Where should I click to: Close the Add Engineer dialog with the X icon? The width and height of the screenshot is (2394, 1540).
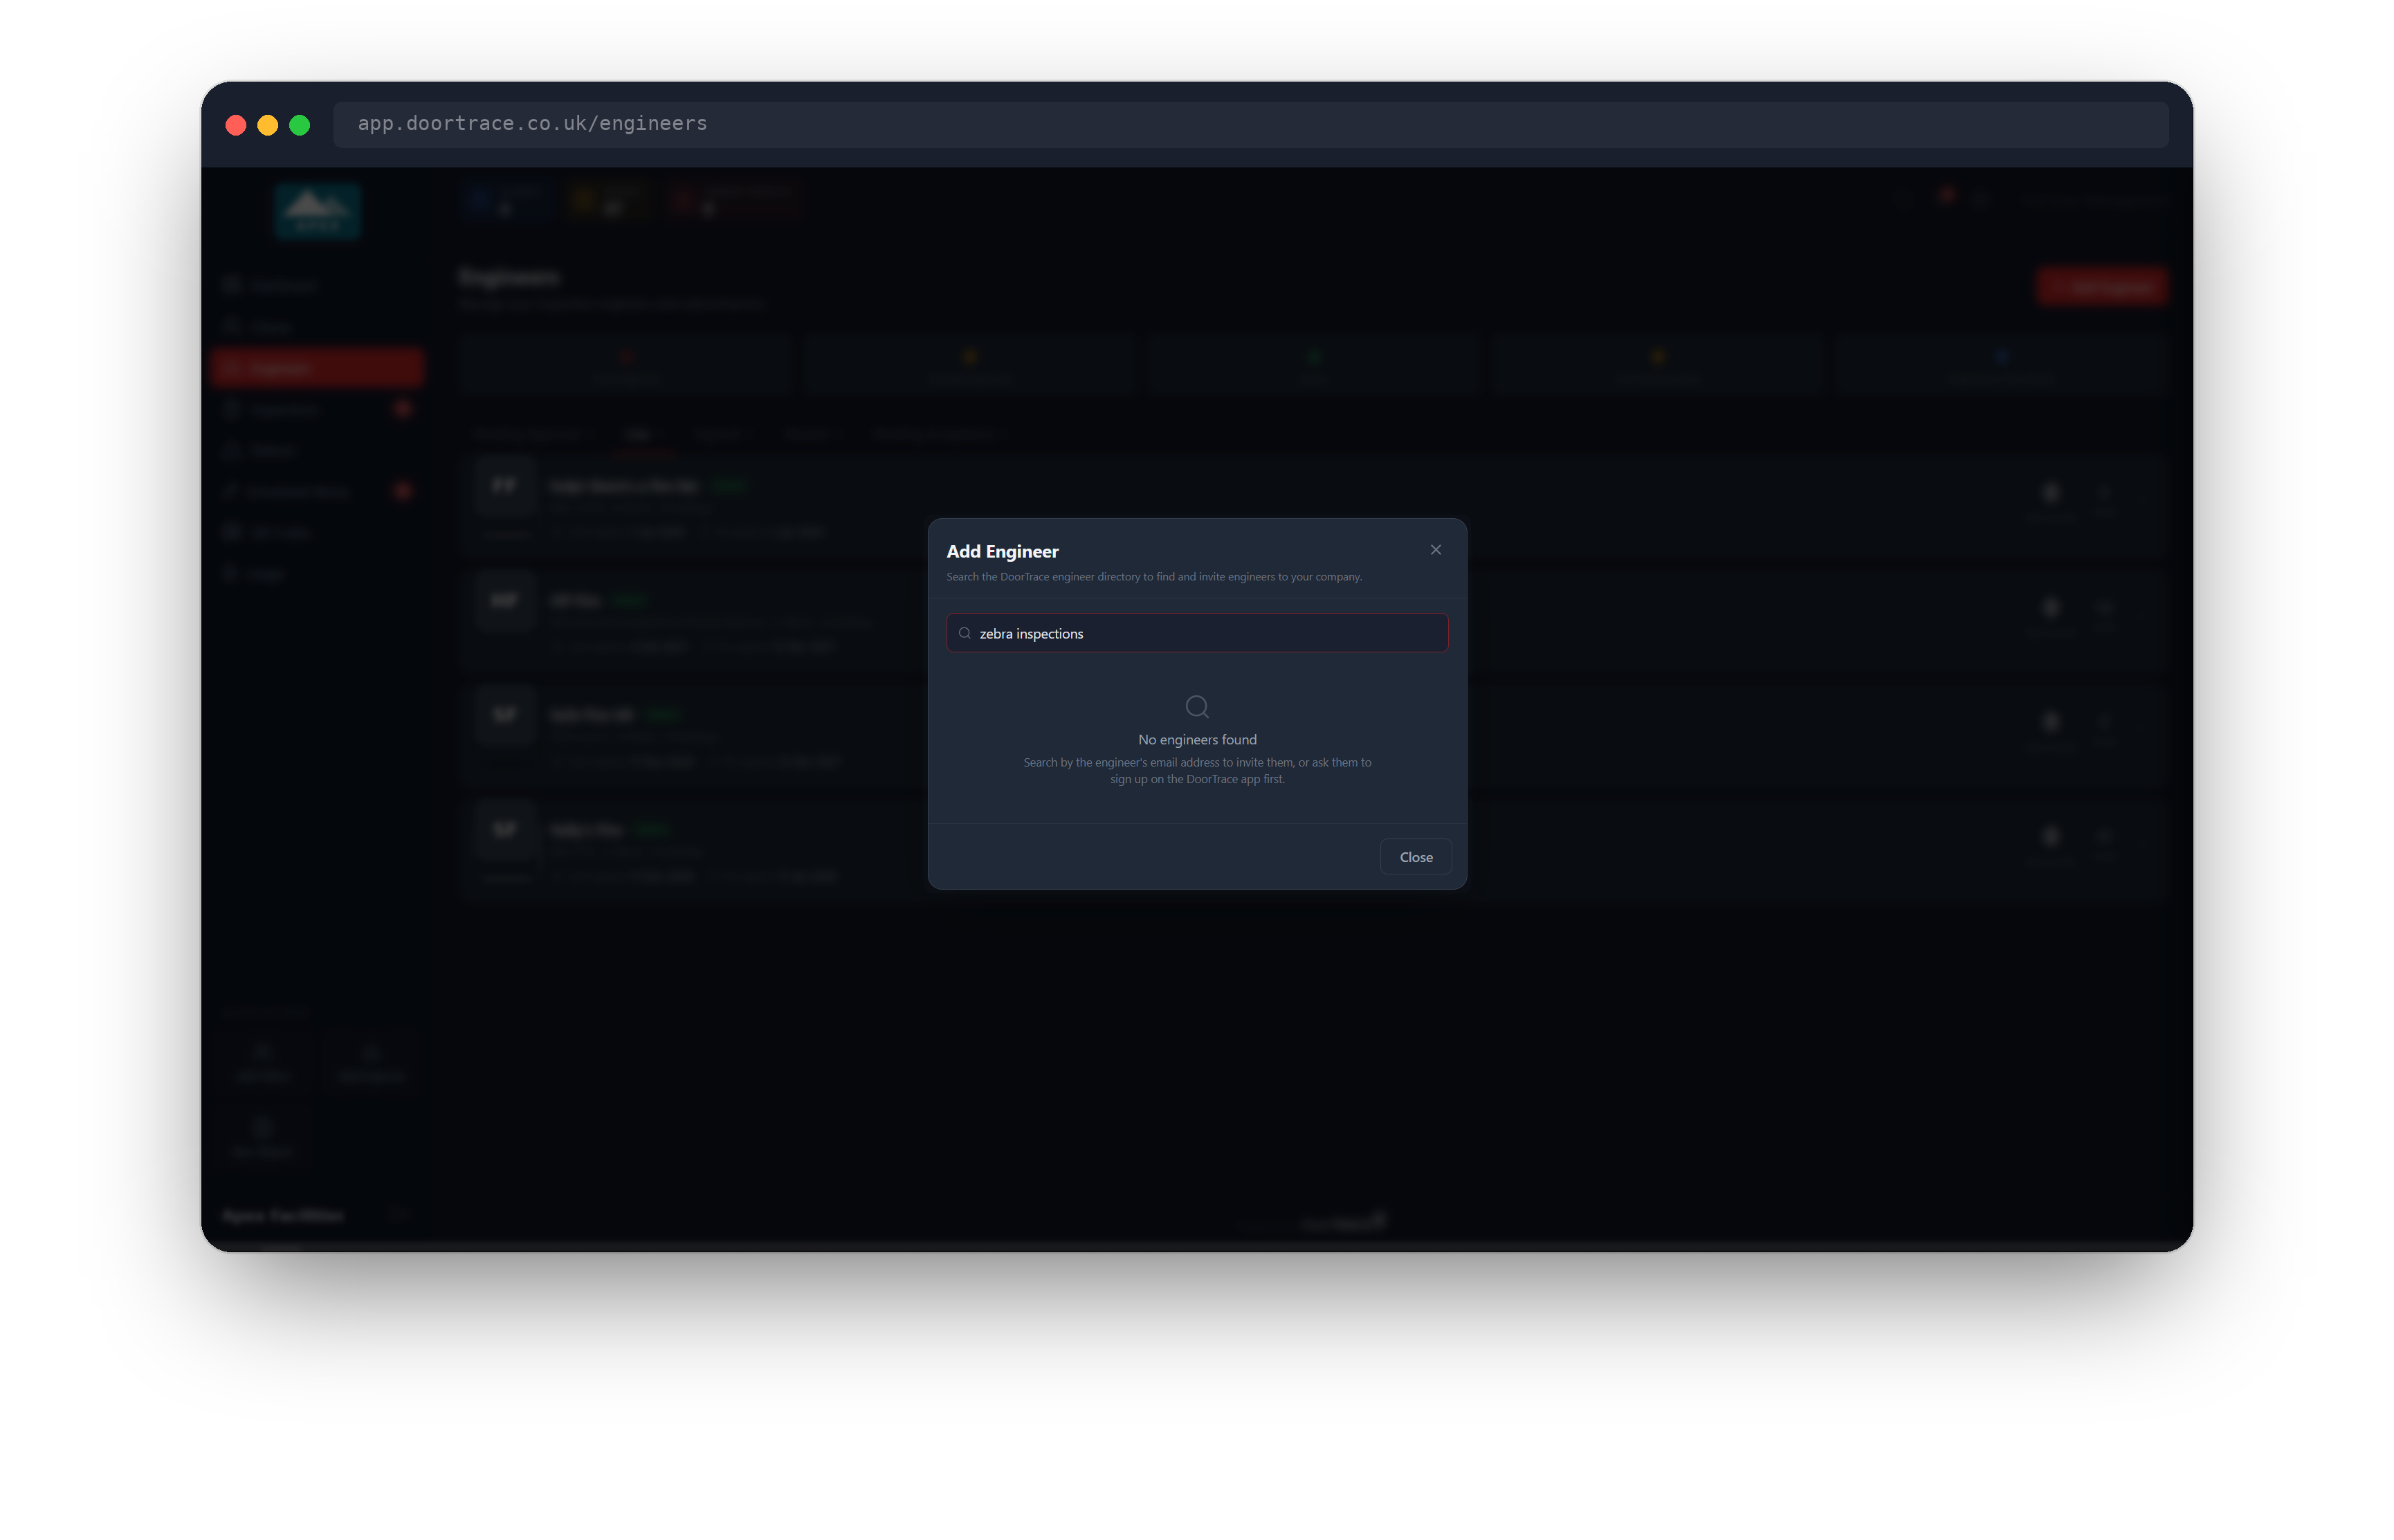click(x=1435, y=550)
